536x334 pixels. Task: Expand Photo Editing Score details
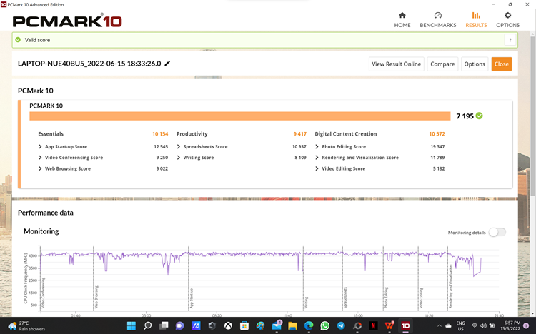tap(317, 146)
